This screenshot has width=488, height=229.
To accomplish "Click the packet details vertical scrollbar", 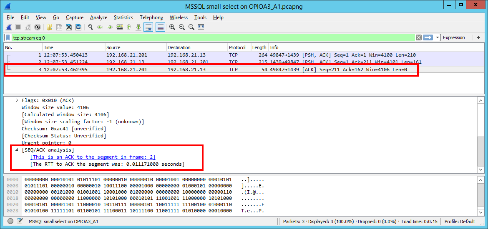I will [x=480, y=135].
